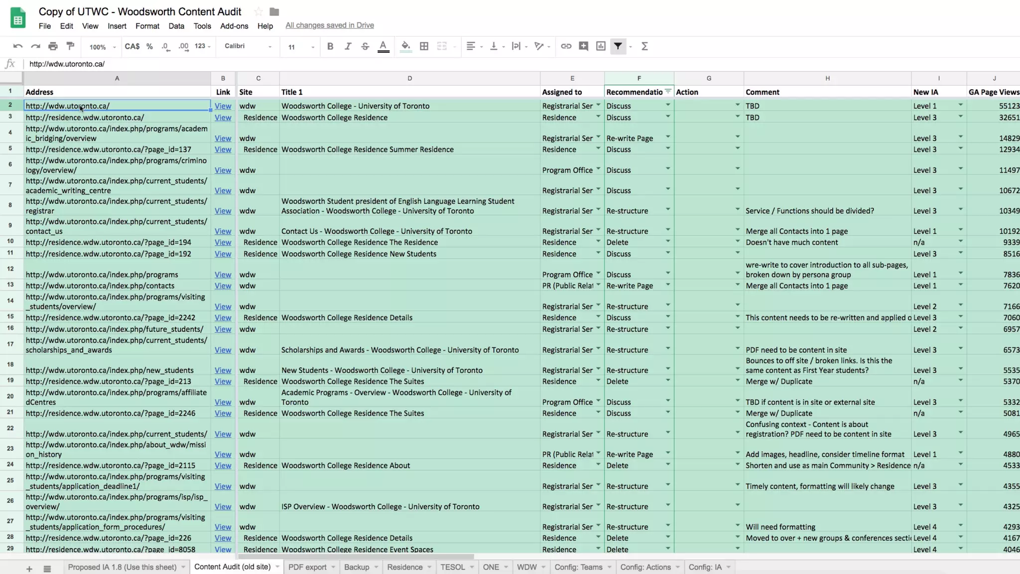Click the View link in row 2
The height and width of the screenshot is (574, 1020).
pyautogui.click(x=223, y=106)
